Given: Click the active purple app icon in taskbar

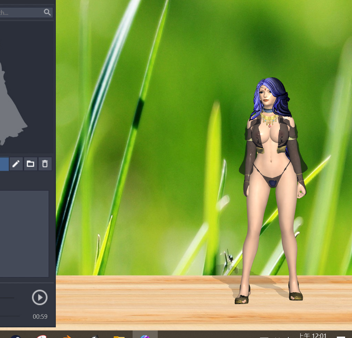Looking at the screenshot, I should (145, 336).
